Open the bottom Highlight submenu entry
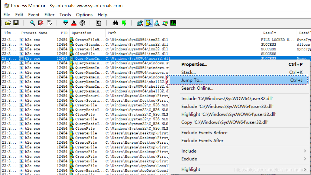Screen dimensions: 311x175 coord(239,169)
